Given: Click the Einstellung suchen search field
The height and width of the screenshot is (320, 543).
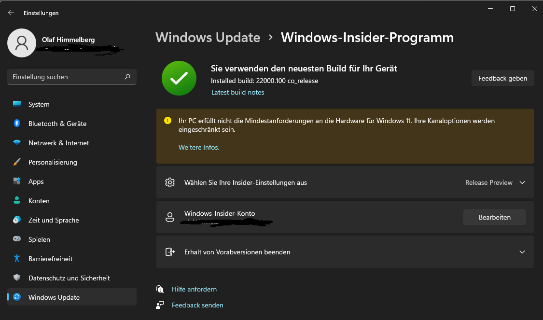Looking at the screenshot, I should click(x=72, y=77).
